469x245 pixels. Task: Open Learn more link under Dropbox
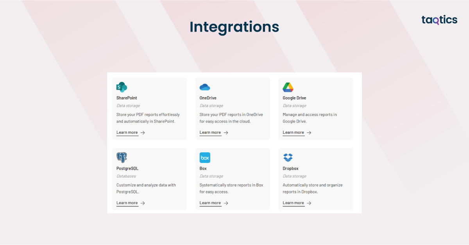click(x=294, y=203)
